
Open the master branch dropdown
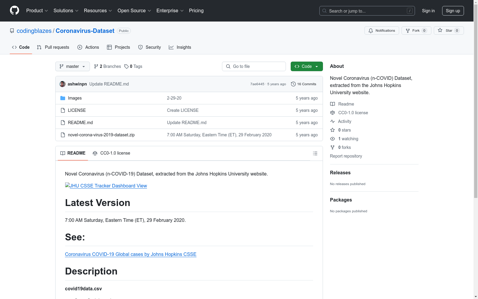(x=73, y=66)
